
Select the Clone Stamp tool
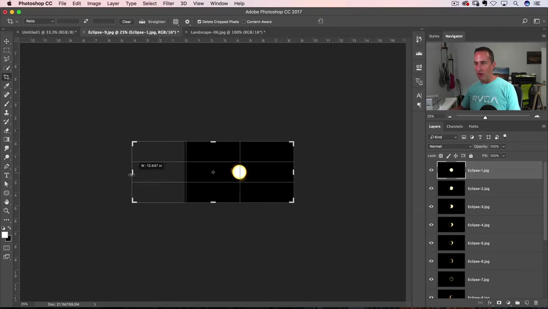[x=6, y=112]
